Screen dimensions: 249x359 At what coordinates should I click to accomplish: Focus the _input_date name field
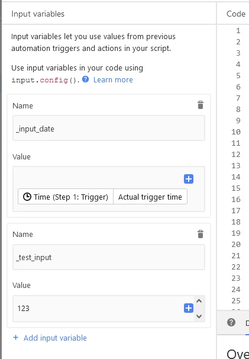109,128
